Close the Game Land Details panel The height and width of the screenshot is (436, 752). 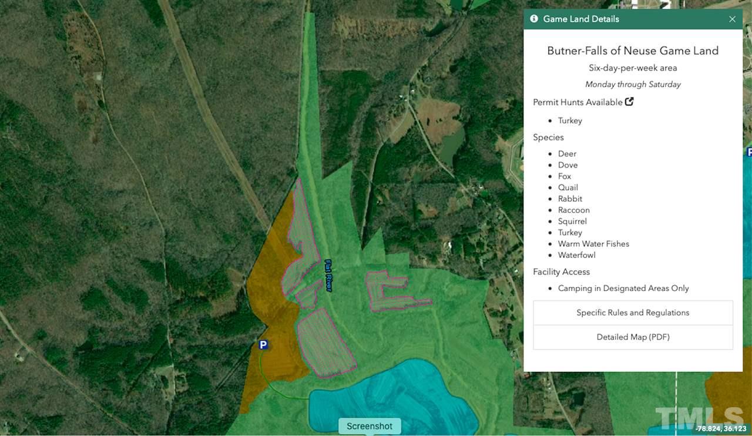(732, 19)
